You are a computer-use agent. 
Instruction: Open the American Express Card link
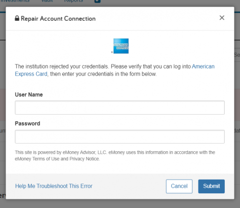click(x=114, y=70)
